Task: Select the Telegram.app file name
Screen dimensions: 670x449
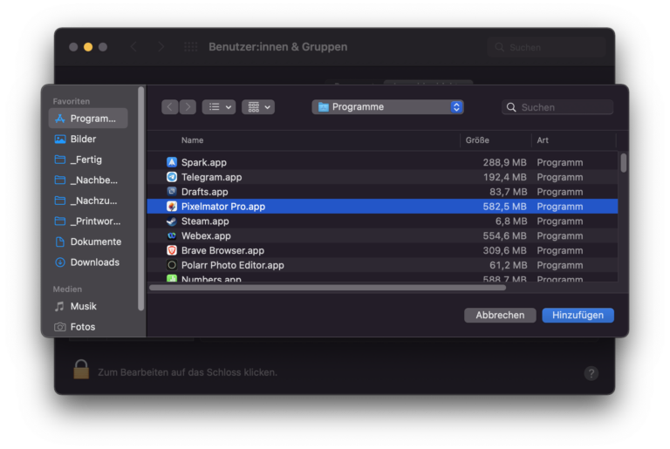Action: [211, 177]
